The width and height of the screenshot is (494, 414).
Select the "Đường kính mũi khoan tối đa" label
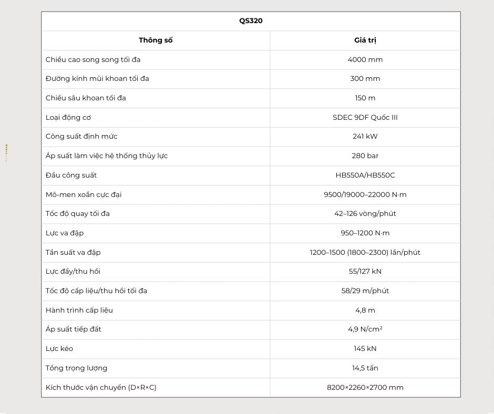coord(97,79)
